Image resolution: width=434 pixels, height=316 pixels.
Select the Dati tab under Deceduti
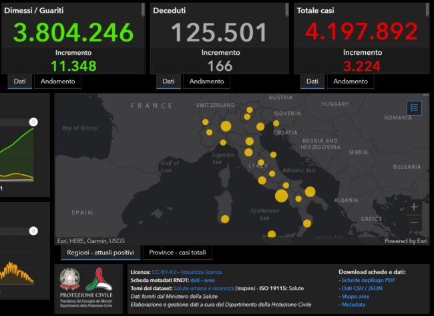(168, 82)
